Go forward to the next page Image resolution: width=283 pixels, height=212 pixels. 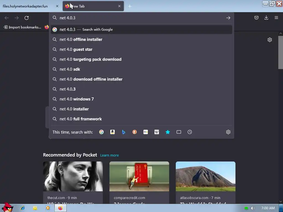pos(17,18)
